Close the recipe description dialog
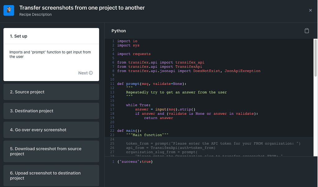Screen dimensions: 318x187 point(310,10)
